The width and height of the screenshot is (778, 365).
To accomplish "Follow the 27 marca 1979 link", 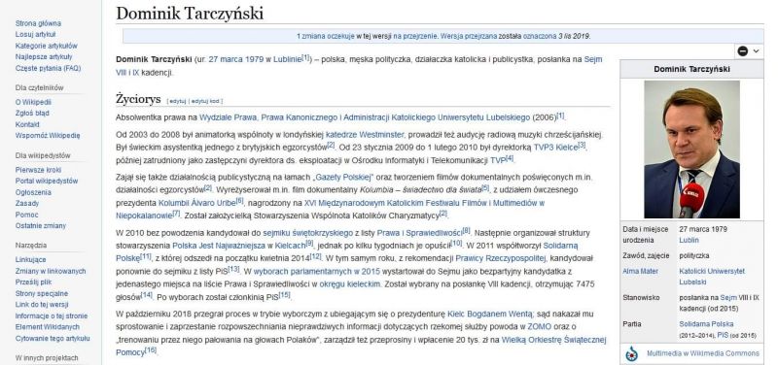I will pyautogui.click(x=235, y=59).
